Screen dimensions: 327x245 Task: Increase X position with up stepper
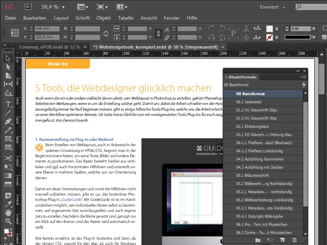(31, 27)
